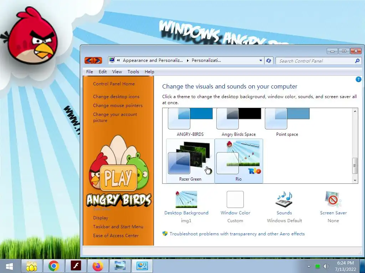Open the File menu
The image size is (365, 273).
point(89,72)
